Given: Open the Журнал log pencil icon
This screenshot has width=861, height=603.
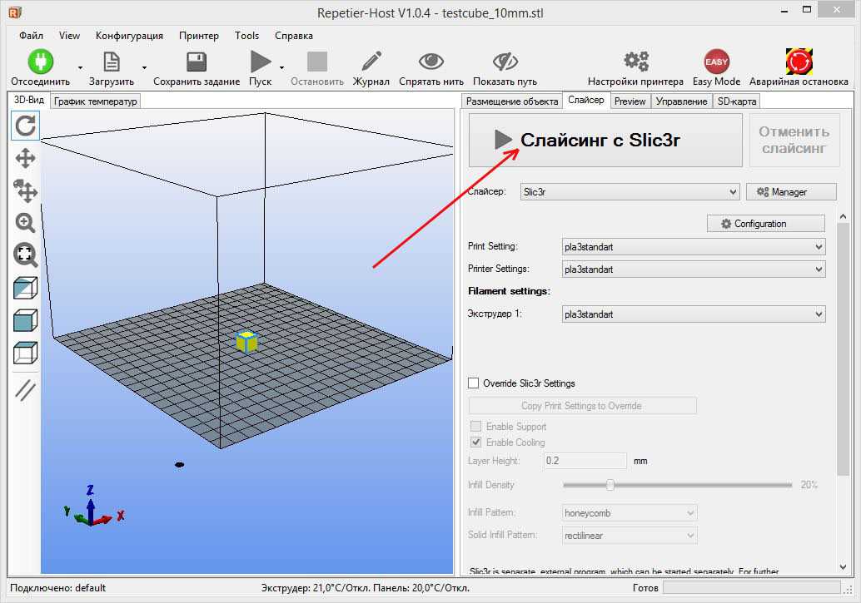Looking at the screenshot, I should [x=371, y=62].
